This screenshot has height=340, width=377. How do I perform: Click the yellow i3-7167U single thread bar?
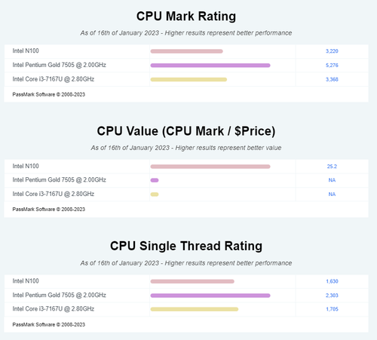[x=195, y=309]
